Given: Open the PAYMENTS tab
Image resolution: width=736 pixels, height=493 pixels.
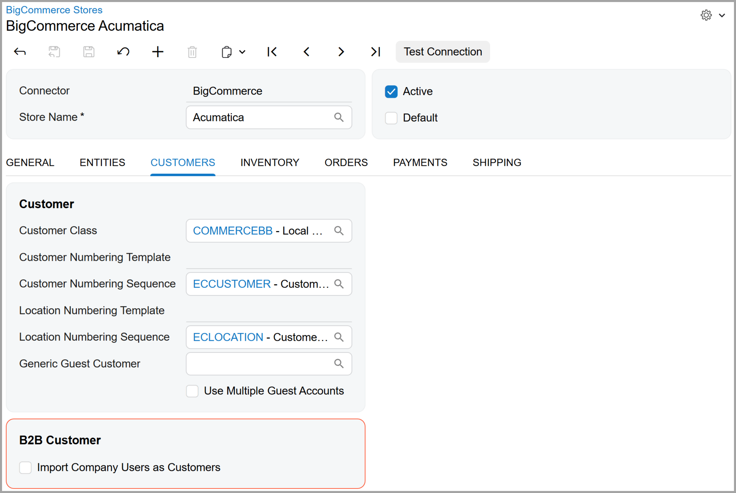Looking at the screenshot, I should (x=420, y=163).
